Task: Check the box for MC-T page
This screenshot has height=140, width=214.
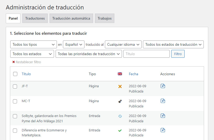Action: coord(15,101)
